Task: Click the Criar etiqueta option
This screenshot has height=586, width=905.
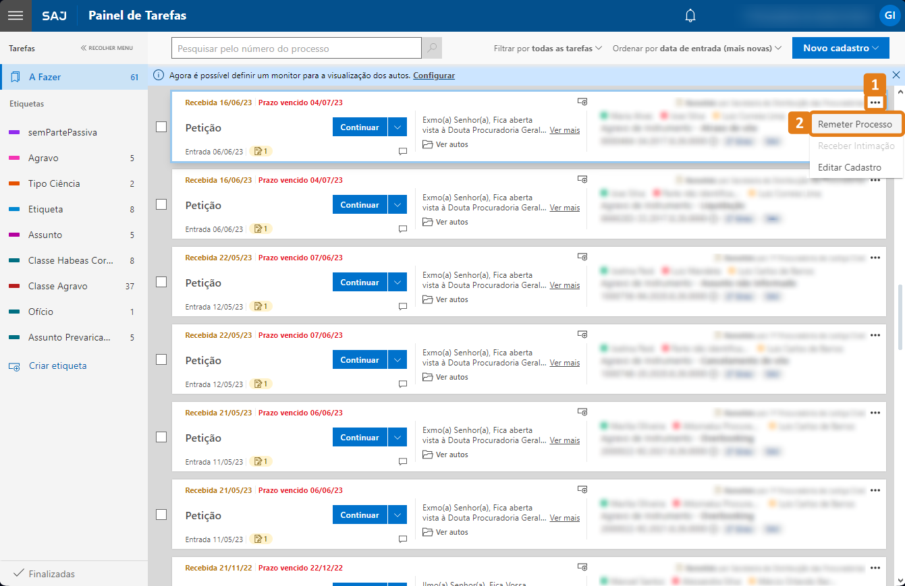Action: tap(57, 366)
